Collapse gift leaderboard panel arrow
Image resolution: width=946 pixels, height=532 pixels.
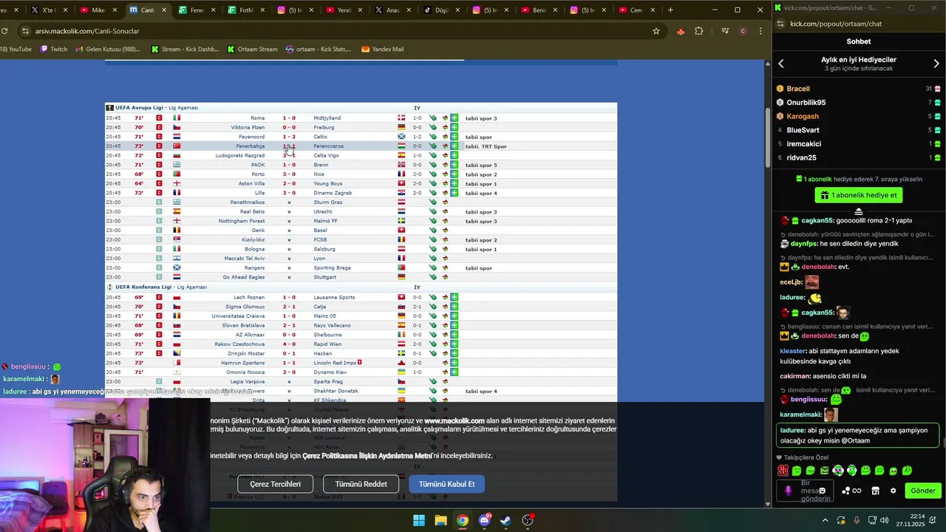(x=859, y=211)
